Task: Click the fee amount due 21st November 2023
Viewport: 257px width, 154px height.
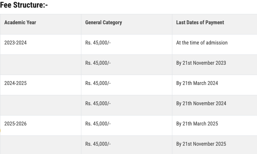Action: (x=98, y=63)
